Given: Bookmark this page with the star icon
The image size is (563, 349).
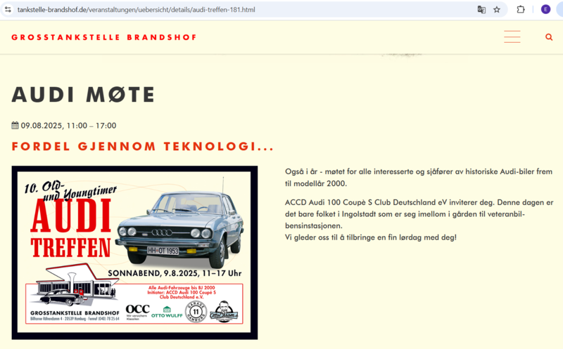Looking at the screenshot, I should pos(497,10).
